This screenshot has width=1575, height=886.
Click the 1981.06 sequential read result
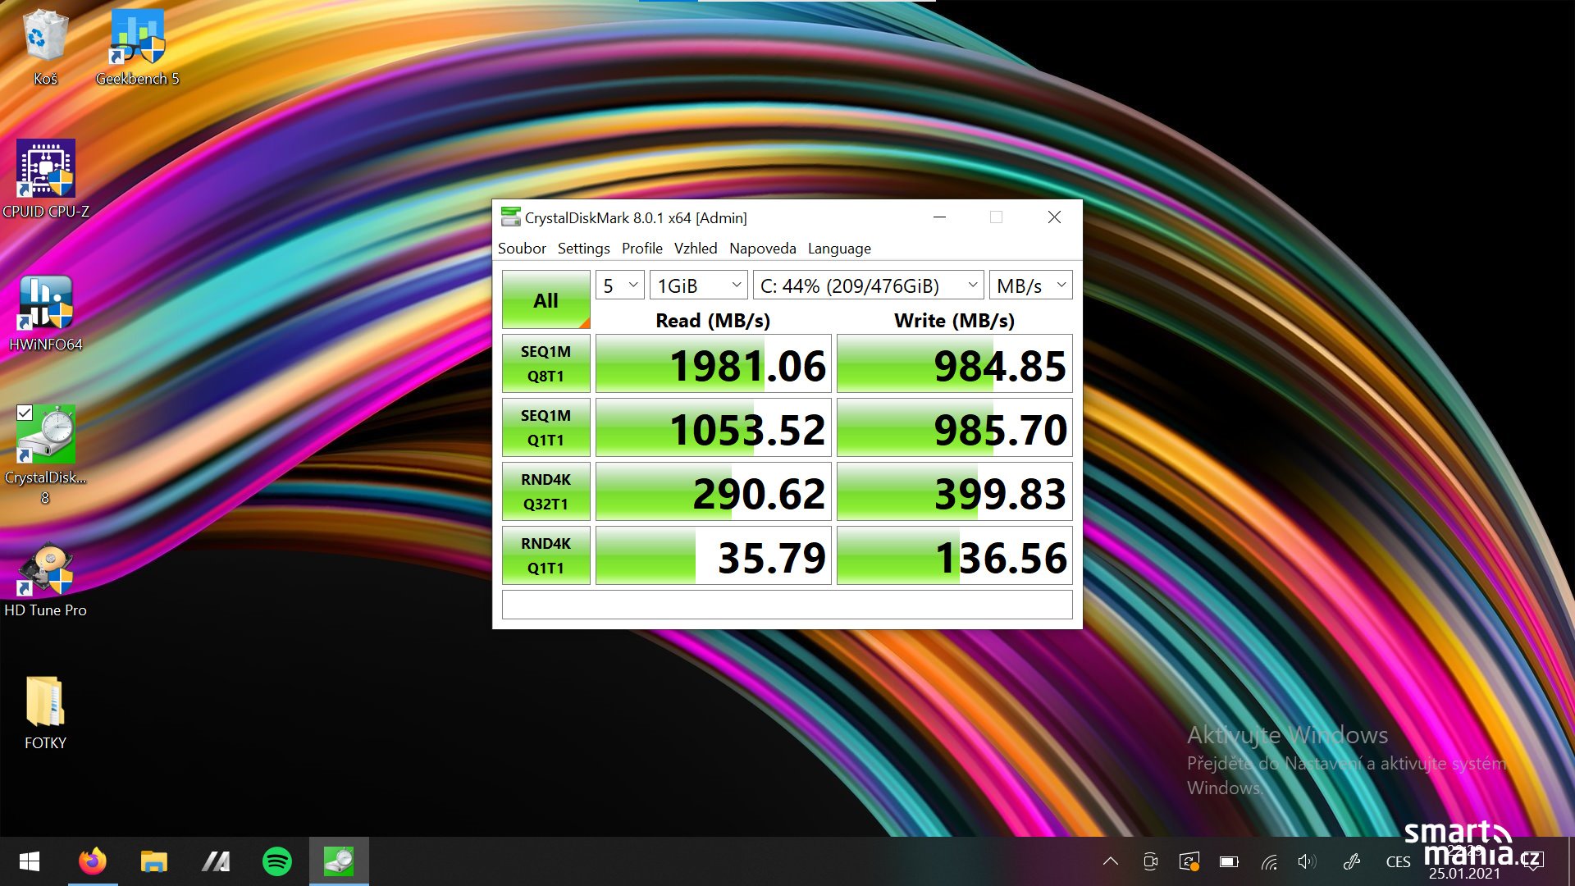[x=714, y=363]
